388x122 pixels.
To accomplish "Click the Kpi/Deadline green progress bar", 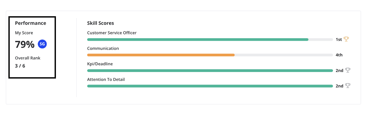I will [210, 70].
